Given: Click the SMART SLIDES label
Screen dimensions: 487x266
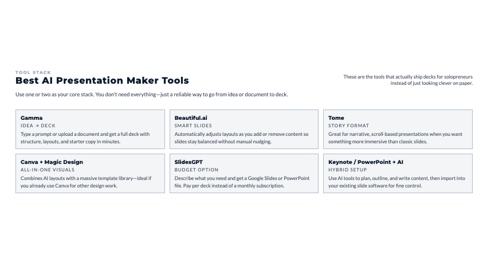Looking at the screenshot, I should 193,126.
